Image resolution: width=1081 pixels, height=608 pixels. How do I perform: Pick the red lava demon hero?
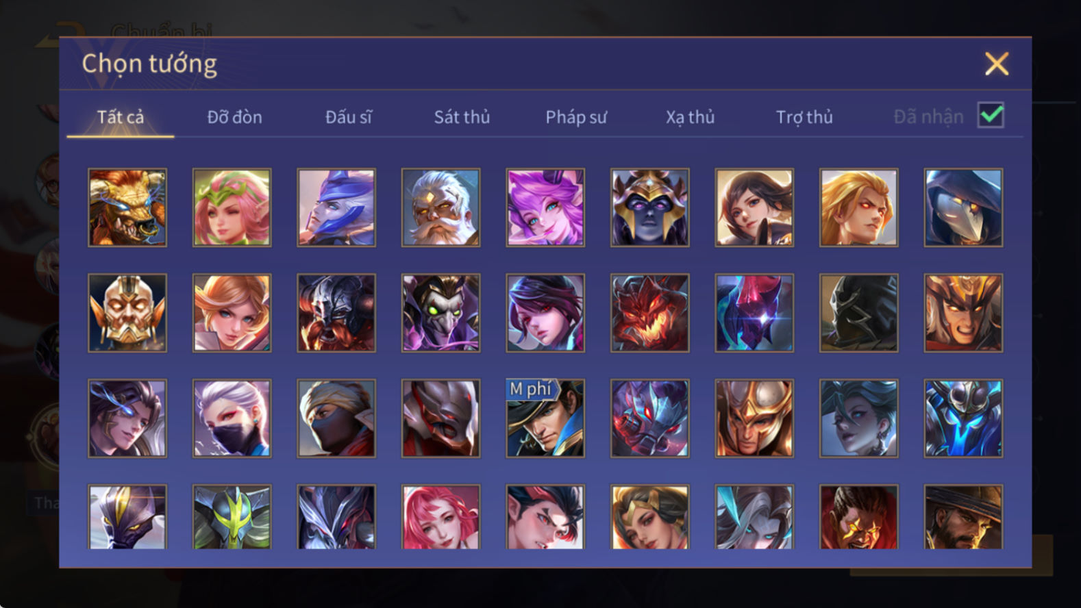click(650, 313)
